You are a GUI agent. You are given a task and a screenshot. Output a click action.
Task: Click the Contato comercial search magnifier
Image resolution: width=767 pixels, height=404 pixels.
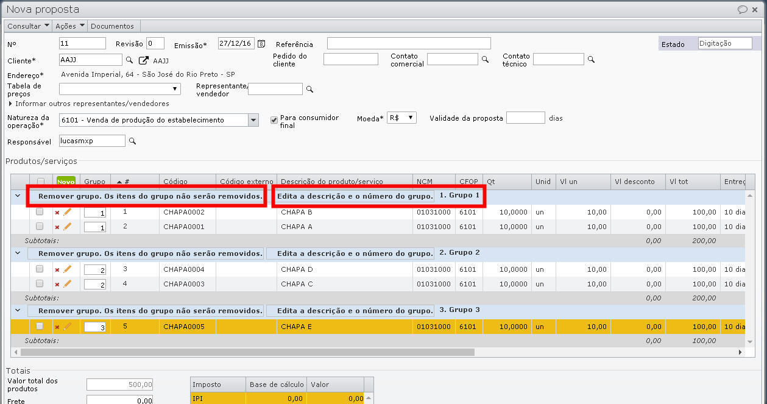[484, 59]
